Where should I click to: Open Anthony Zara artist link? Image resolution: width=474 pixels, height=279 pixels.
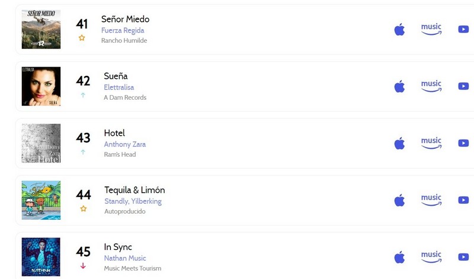[x=125, y=144]
